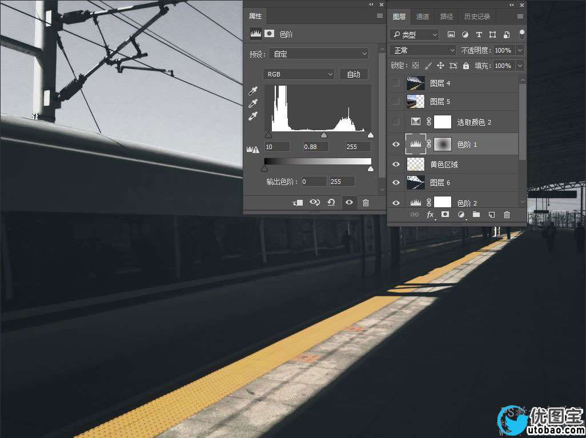
Task: Hide the 色阶 1 layer
Action: (x=396, y=144)
